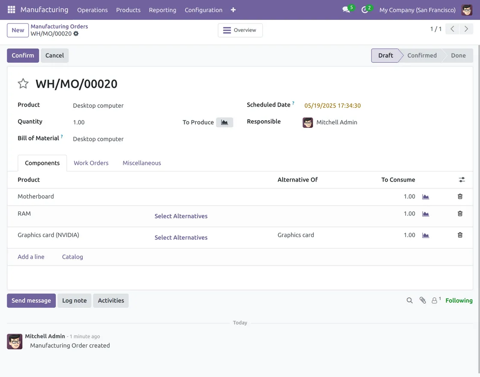480x377 pixels.
Task: Switch to the Miscellaneous tab
Action: 142,163
